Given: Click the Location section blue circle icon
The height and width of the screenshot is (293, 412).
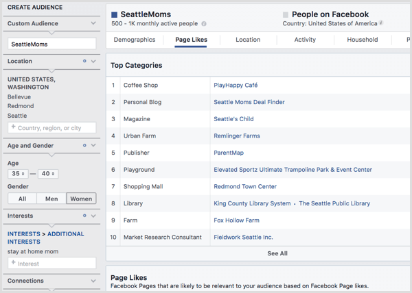Looking at the screenshot, I should (x=84, y=61).
